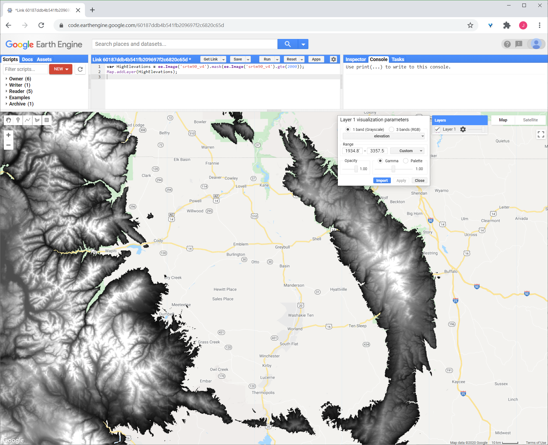Zoom out the map with minus button
Image resolution: width=548 pixels, height=445 pixels.
coord(8,145)
